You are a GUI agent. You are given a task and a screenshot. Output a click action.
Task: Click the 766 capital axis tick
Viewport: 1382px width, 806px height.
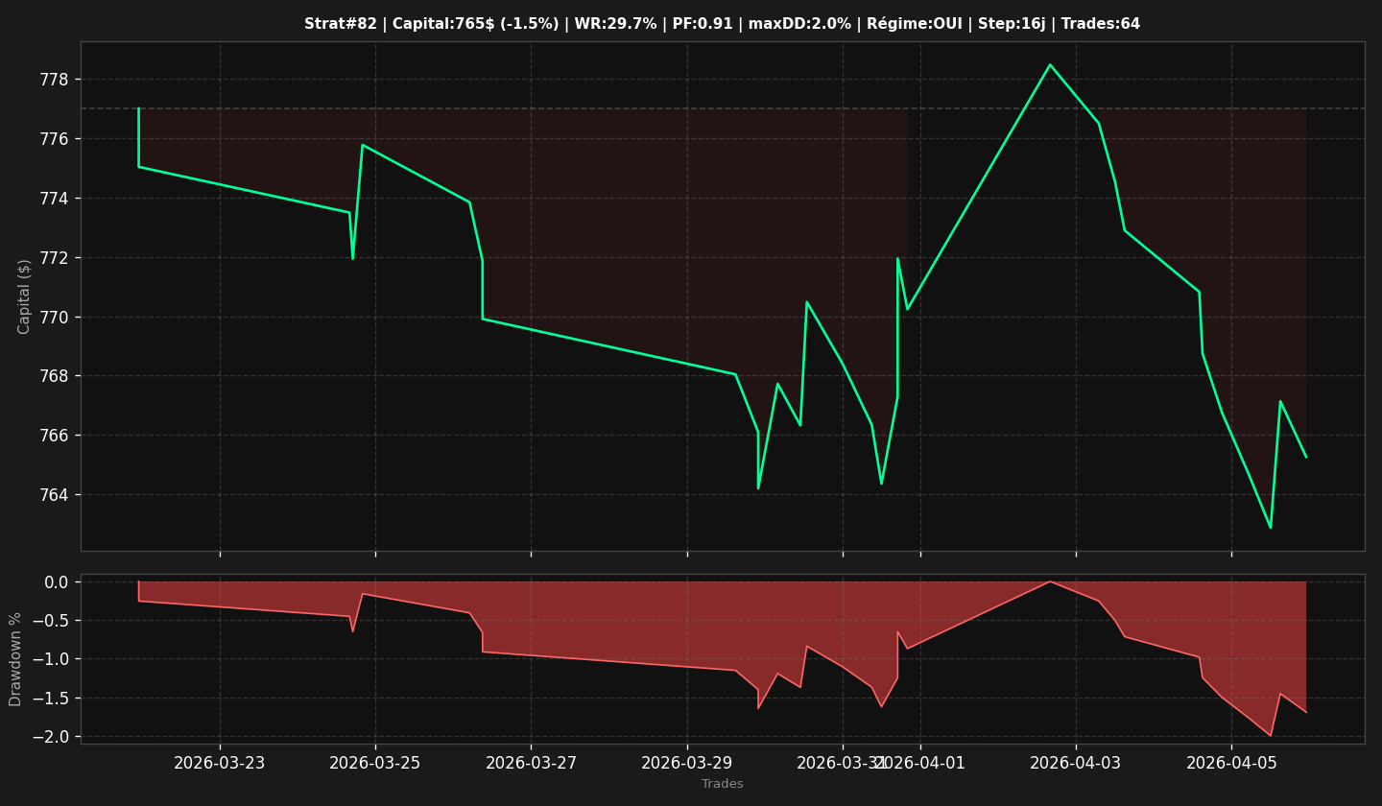[x=55, y=436]
